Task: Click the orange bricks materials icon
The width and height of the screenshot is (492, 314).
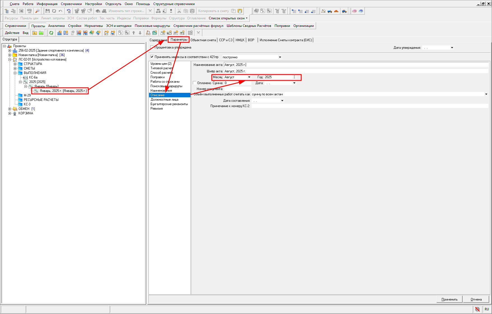Action: tap(336, 11)
